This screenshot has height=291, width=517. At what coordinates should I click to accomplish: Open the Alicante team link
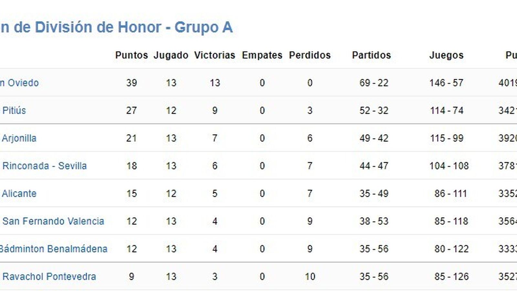[19, 194]
